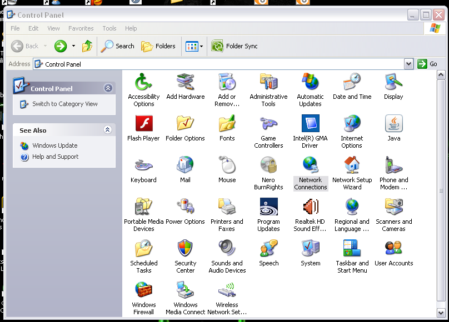
Task: Open Help and Support link
Action: tap(55, 157)
